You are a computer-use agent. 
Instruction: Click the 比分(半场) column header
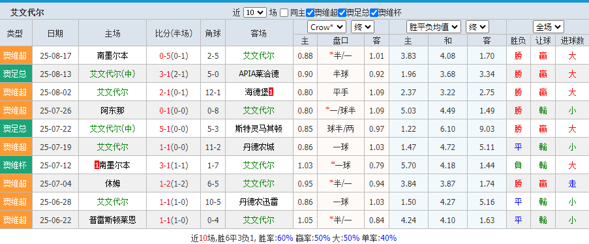[174, 33]
